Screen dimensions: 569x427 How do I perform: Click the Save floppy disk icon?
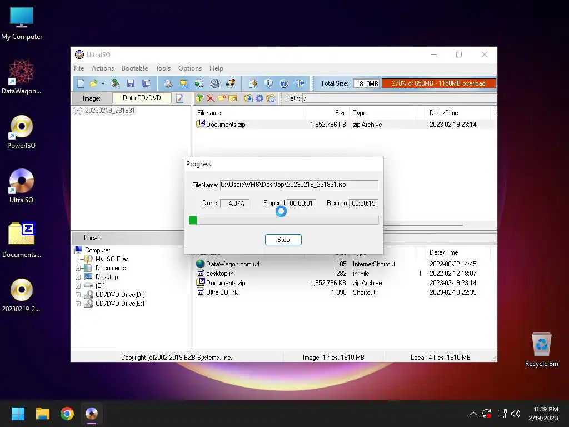click(x=131, y=83)
